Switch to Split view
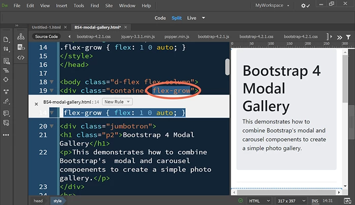The width and height of the screenshot is (355, 205). point(176,18)
